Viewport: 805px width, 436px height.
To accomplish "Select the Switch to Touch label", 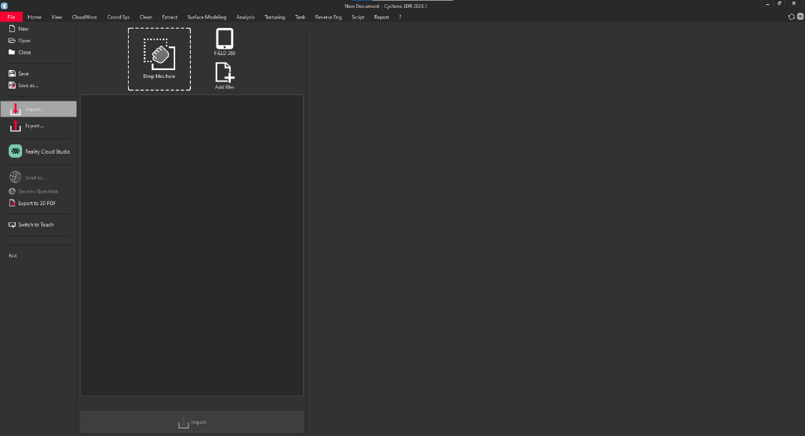I will tap(36, 224).
